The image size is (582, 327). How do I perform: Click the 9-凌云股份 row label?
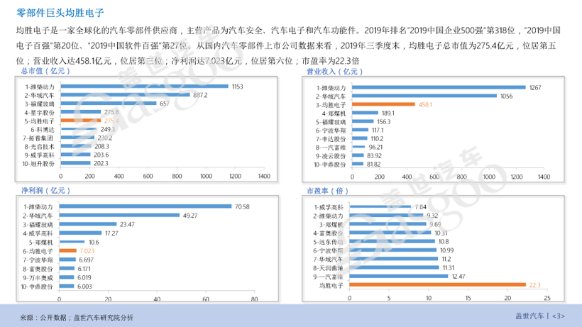tap(331, 157)
